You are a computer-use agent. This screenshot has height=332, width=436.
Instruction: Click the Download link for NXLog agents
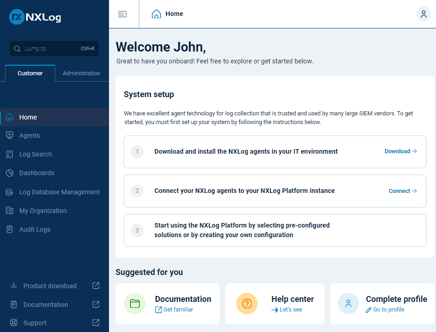pos(400,151)
